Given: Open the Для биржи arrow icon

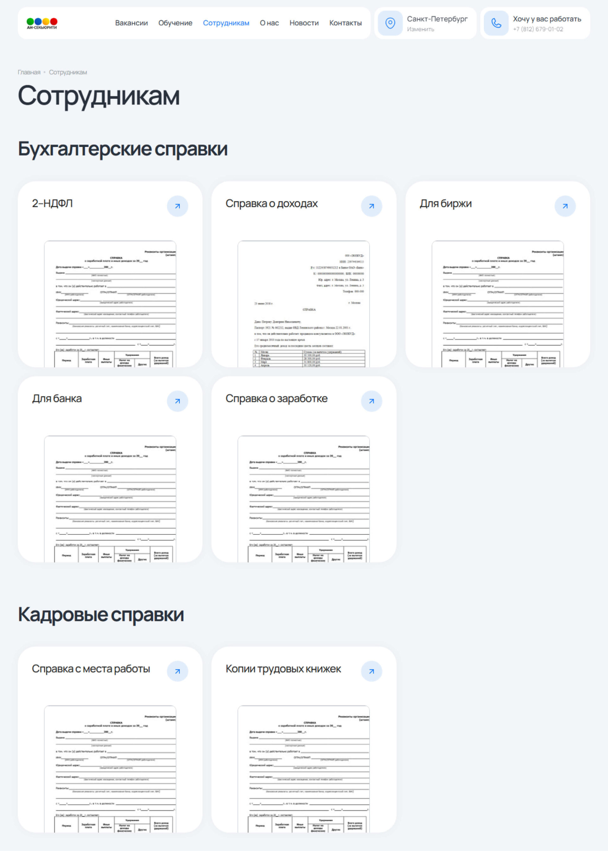Looking at the screenshot, I should [565, 206].
